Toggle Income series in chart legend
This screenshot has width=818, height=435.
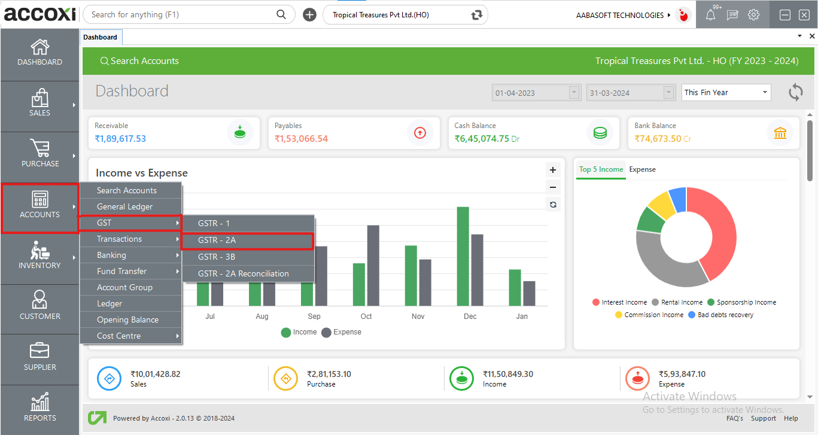pyautogui.click(x=299, y=332)
